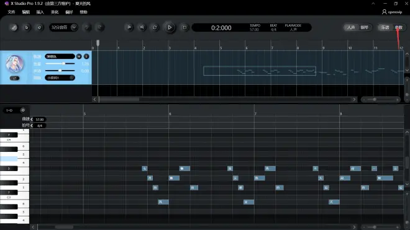The width and height of the screenshot is (410, 230).
Task: Select the arrow pointer tool
Action: (27, 27)
